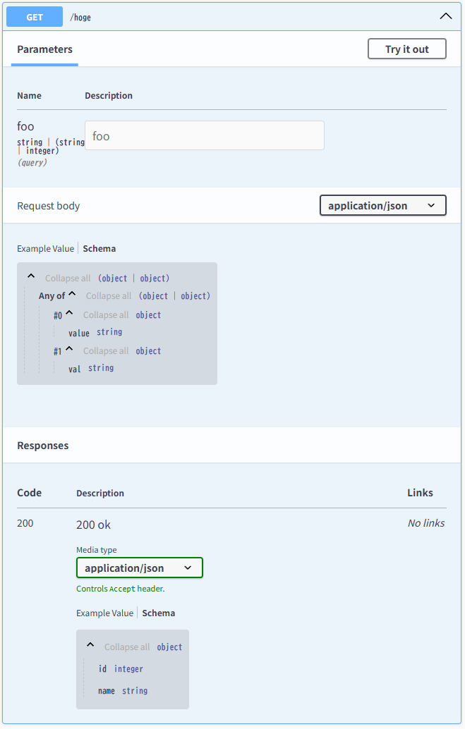Viewport: 465px width, 729px height.
Task: Click Collapse all next to Any of
Action: pos(108,295)
